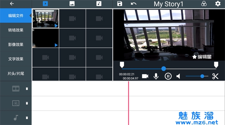Viewport: 225px width, 125px height.
Task: Open the video media tab icon
Action: pyautogui.click(x=45, y=3)
